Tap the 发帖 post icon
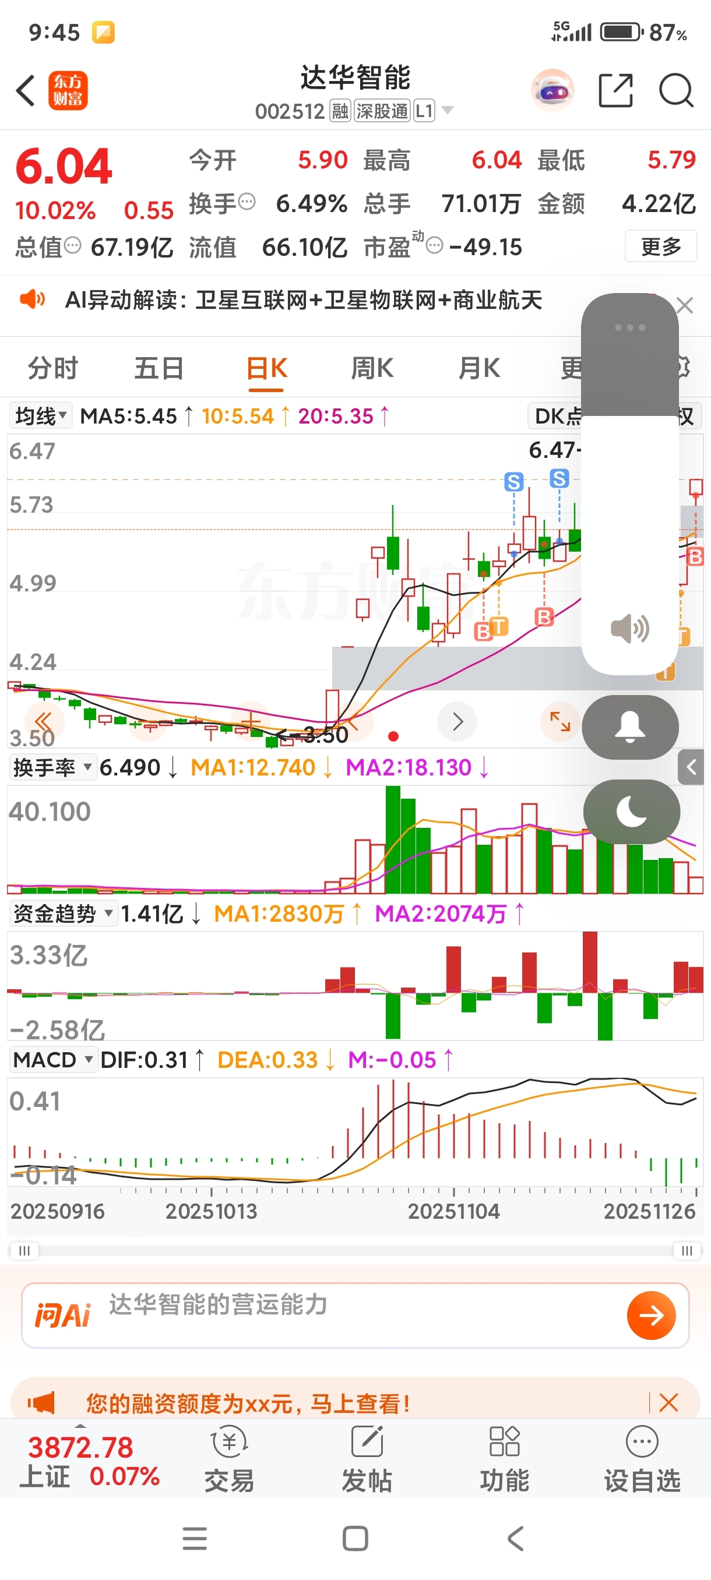Image resolution: width=711 pixels, height=1580 pixels. [x=367, y=1459]
